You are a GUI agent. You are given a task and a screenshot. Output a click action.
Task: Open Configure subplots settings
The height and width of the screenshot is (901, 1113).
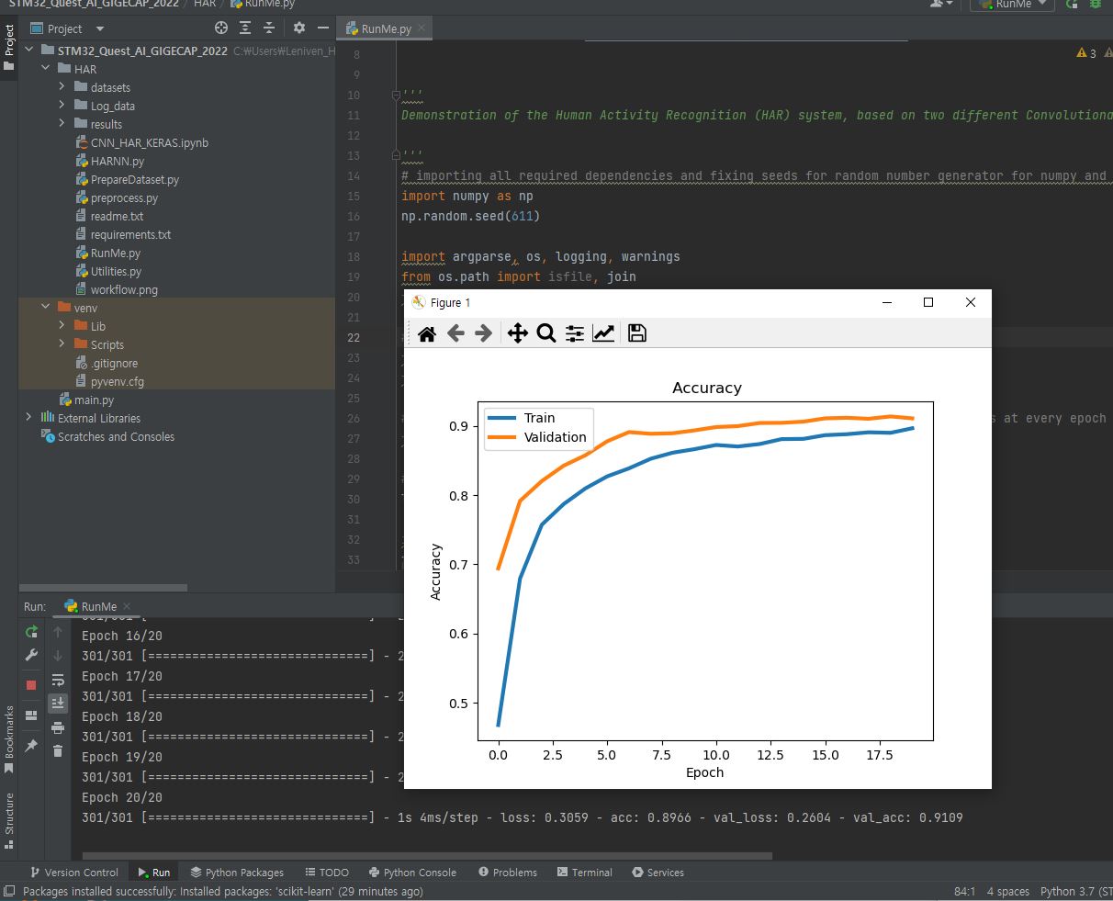pyautogui.click(x=575, y=333)
